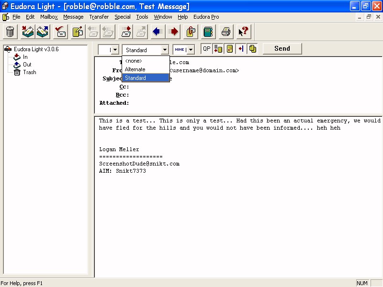Screen dimensions: 383x287
Task: Open the File menu
Action: tap(16, 17)
